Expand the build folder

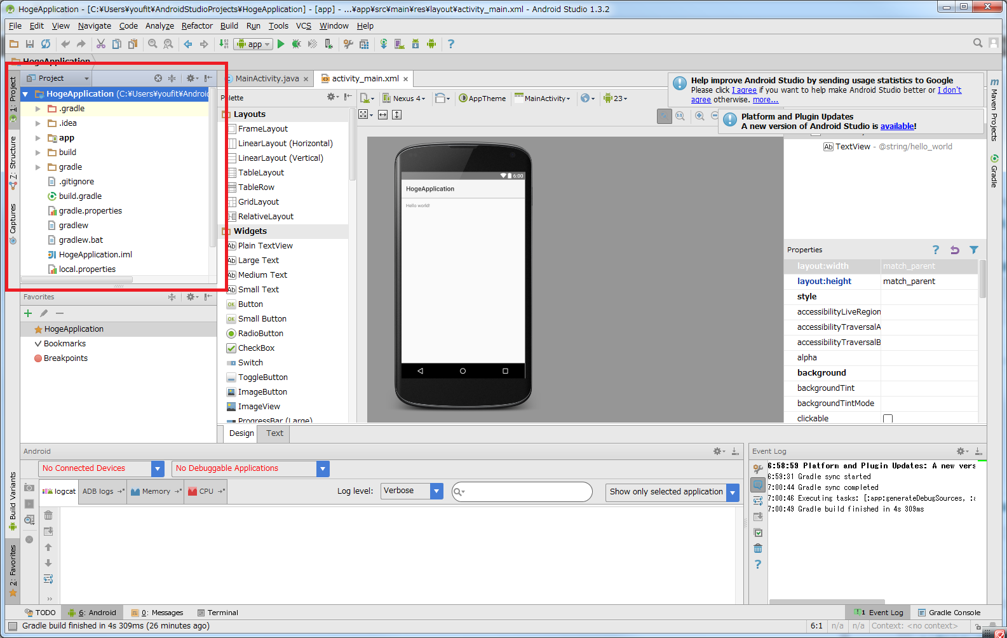pos(38,153)
